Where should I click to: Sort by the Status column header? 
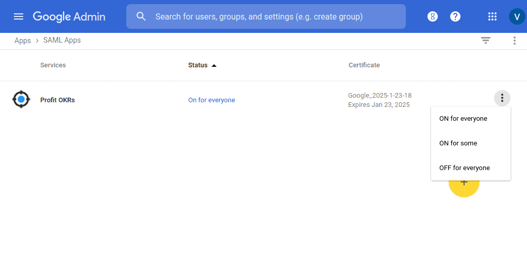202,65
